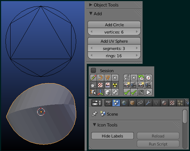Decrease segments with left arrow
The width and height of the screenshot is (190, 151).
coord(92,48)
